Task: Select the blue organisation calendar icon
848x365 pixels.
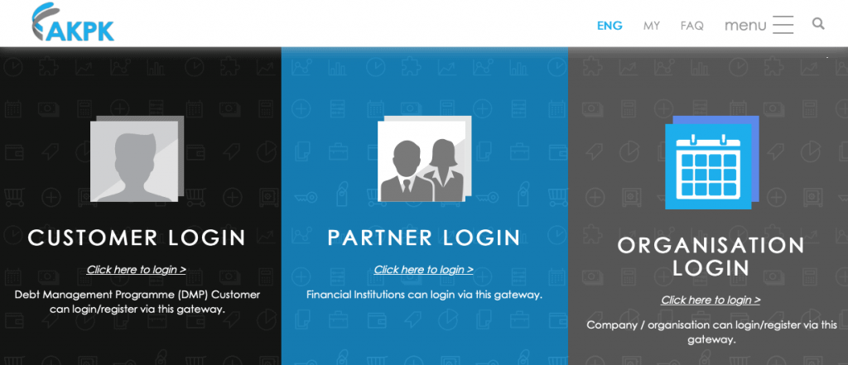Action: pos(711,162)
